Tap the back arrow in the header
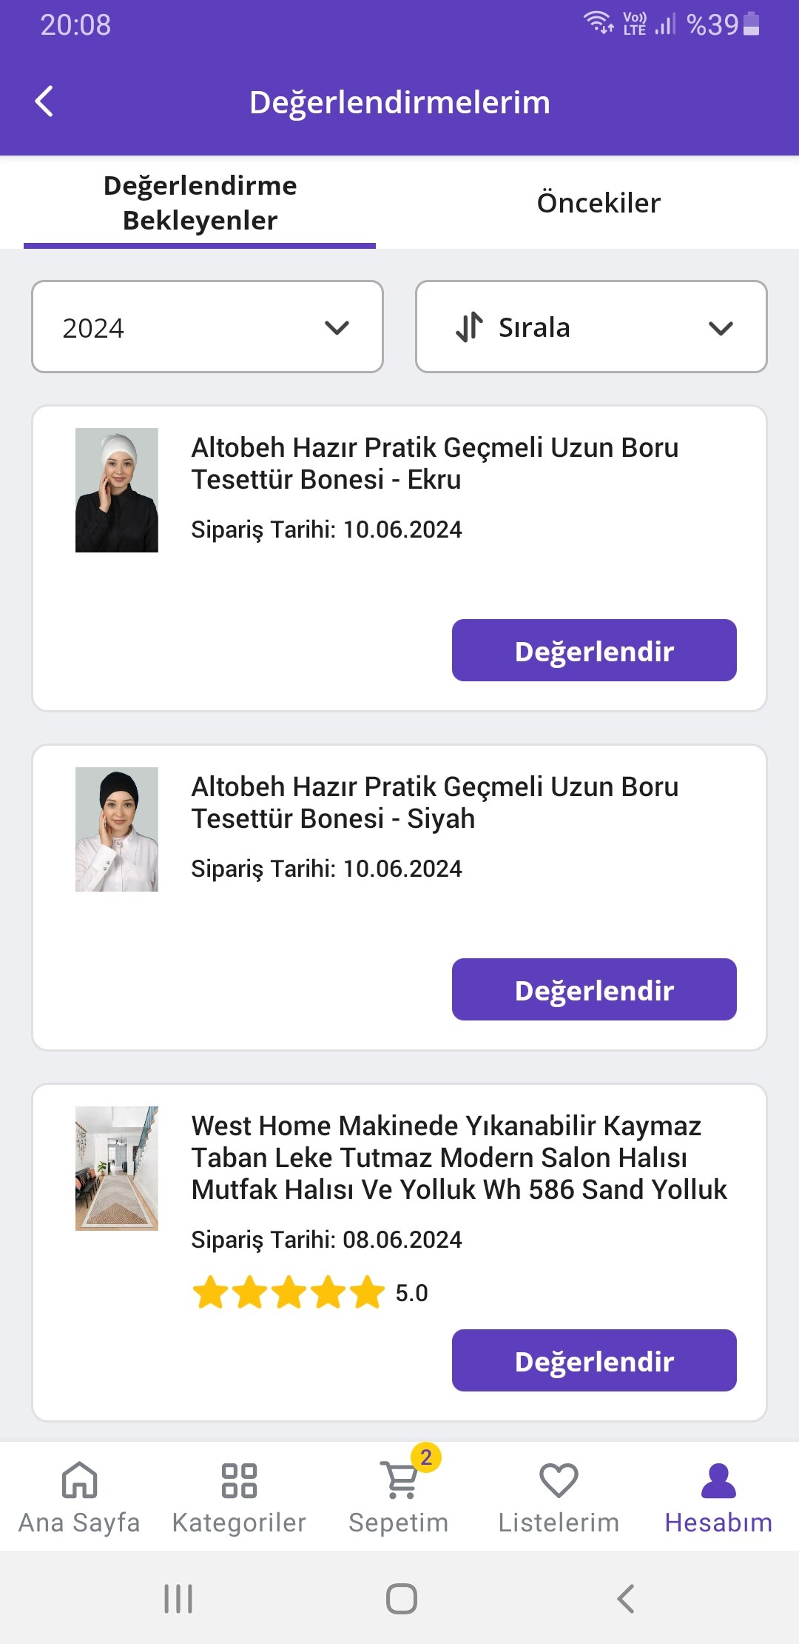The height and width of the screenshot is (1644, 799). [x=44, y=101]
